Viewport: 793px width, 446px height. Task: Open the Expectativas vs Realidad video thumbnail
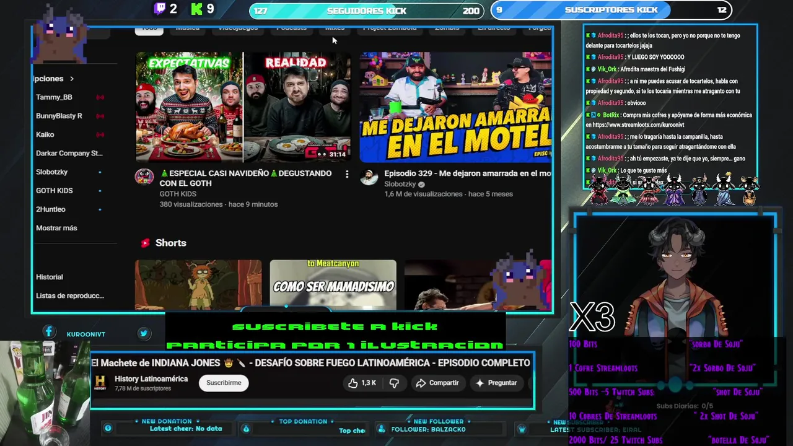point(243,107)
